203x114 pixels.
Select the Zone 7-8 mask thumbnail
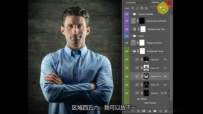coord(146,85)
